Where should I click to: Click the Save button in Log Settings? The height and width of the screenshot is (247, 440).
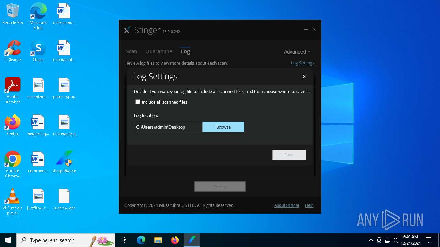[289, 155]
